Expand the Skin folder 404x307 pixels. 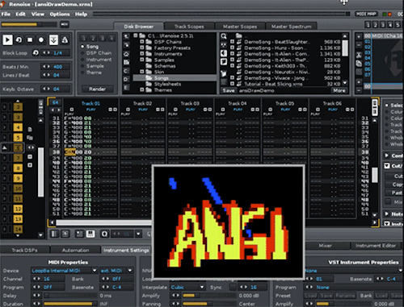142,72
